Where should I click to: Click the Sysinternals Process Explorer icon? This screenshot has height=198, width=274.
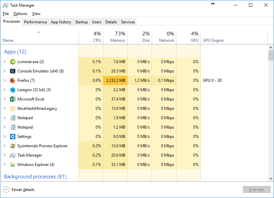click(x=13, y=146)
